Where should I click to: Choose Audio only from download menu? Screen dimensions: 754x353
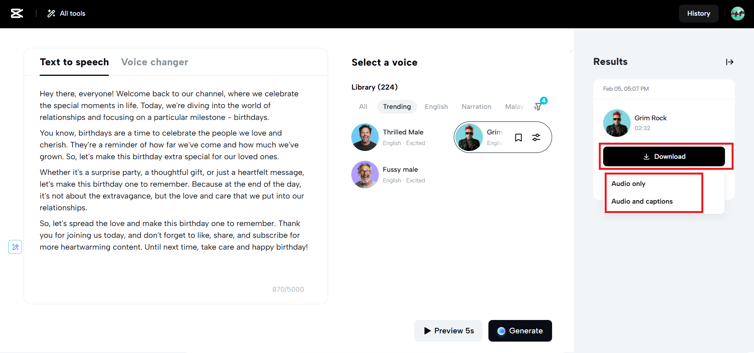point(628,184)
